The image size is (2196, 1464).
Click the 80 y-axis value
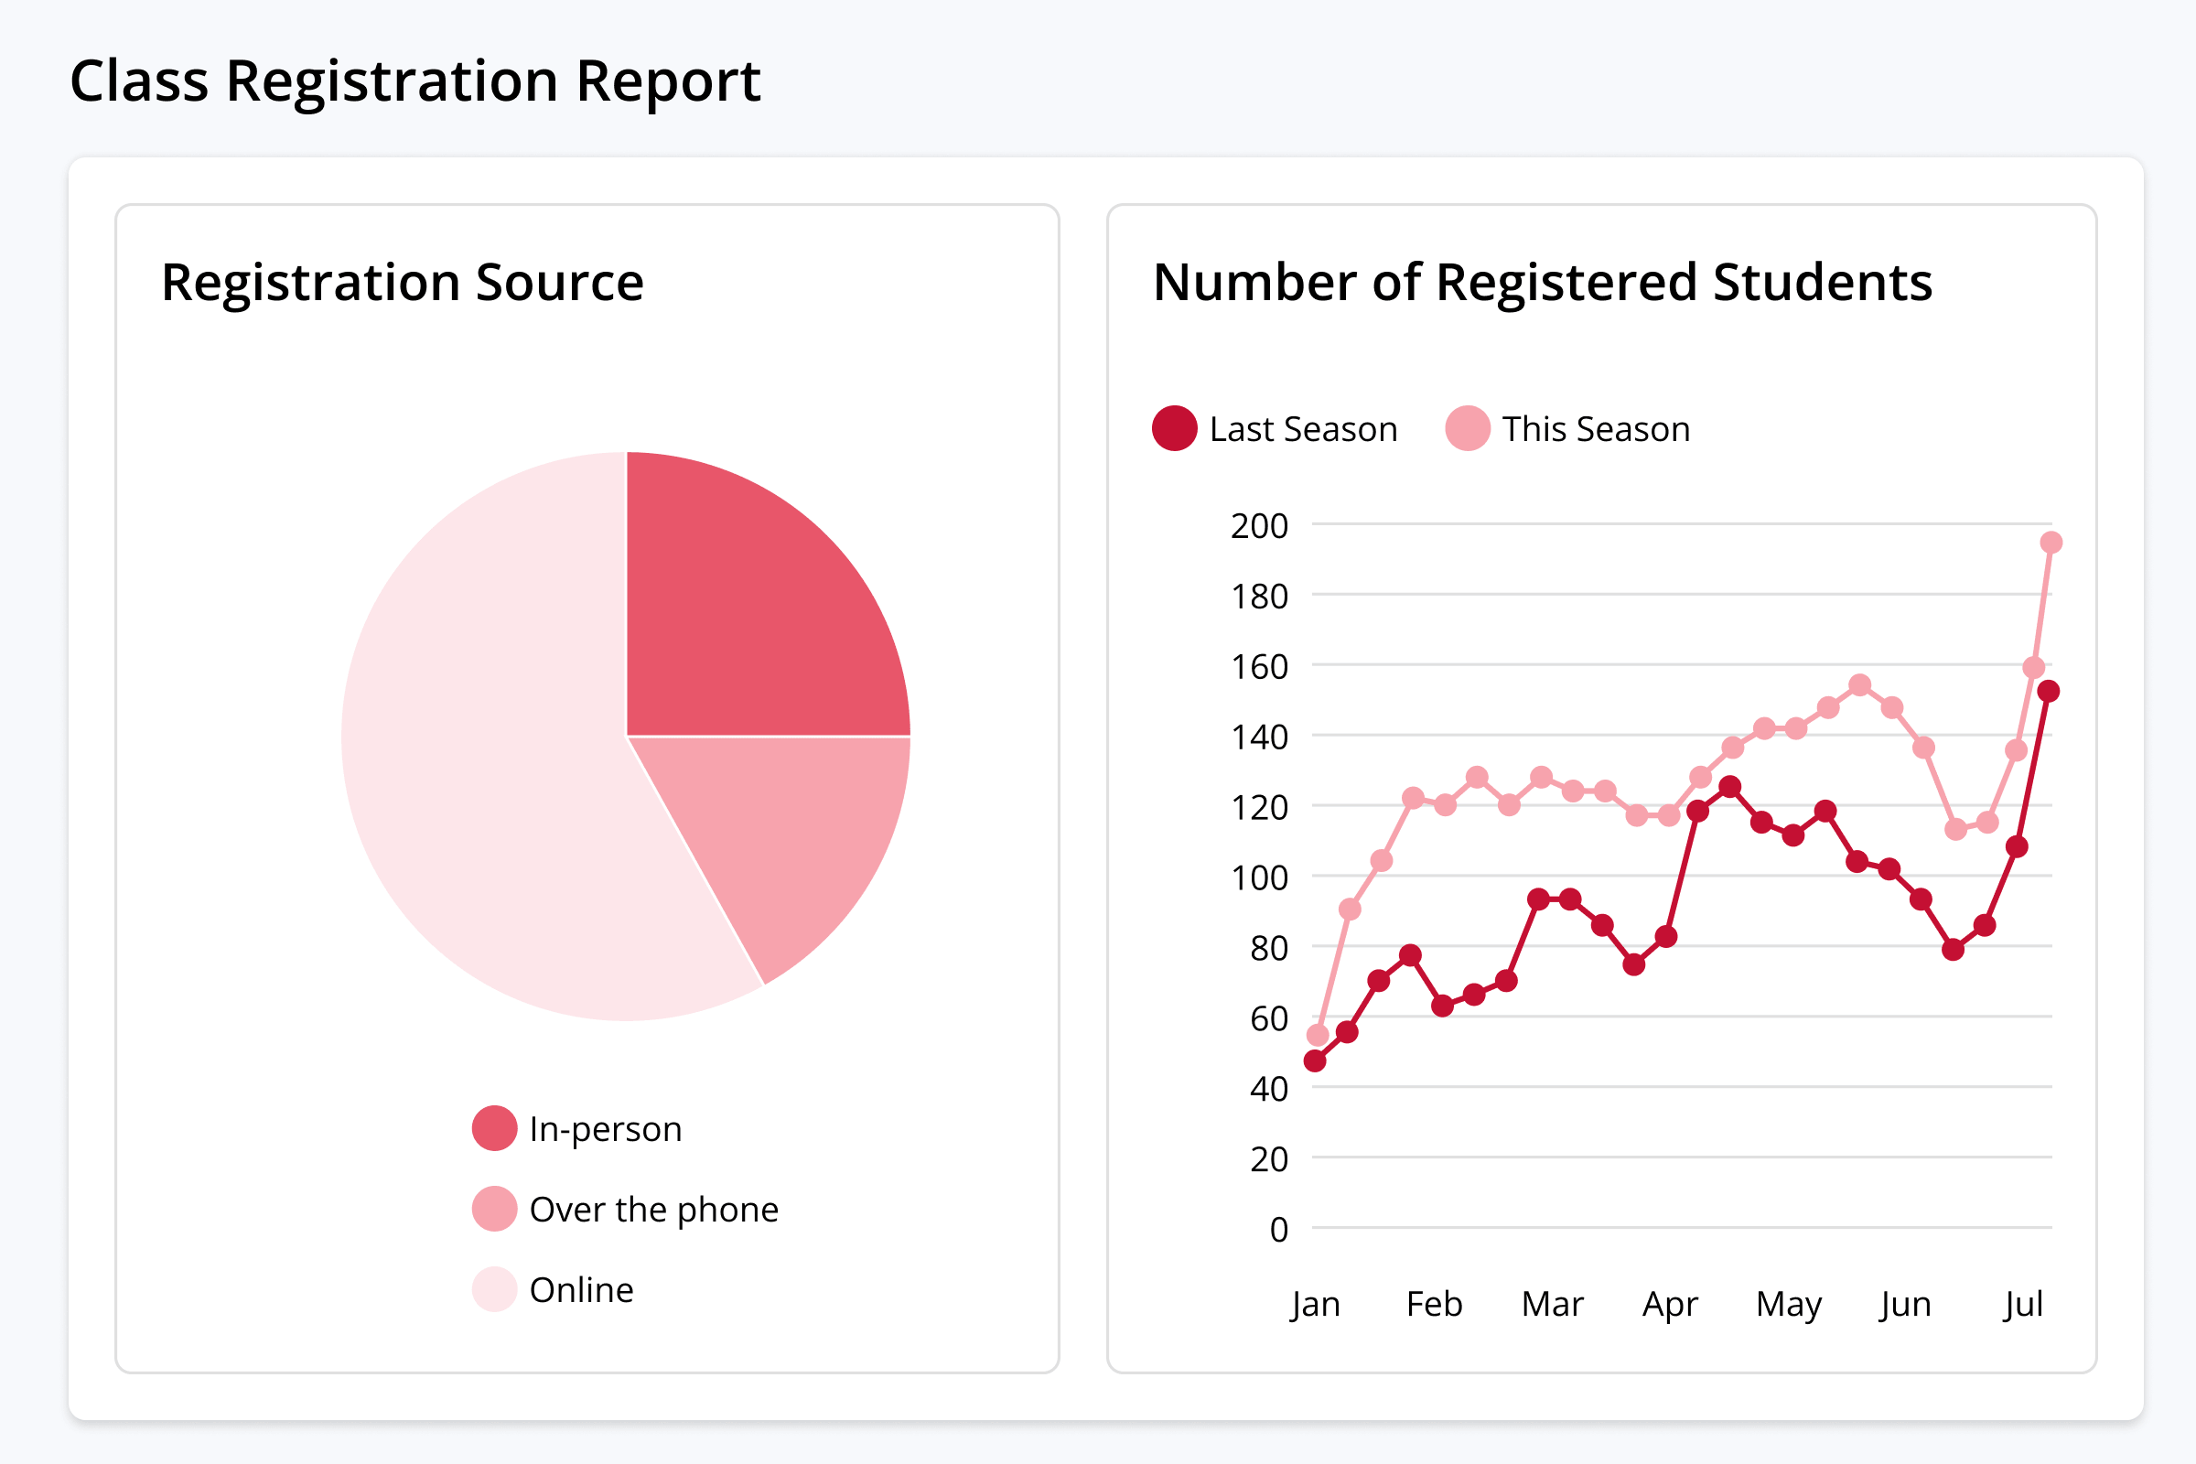click(1269, 949)
